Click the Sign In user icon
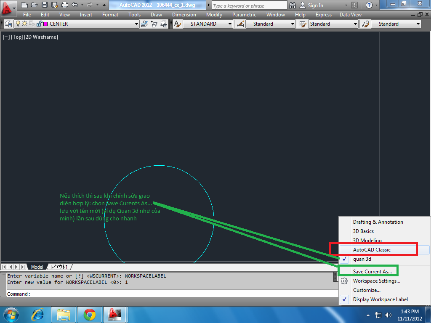 coord(303,5)
